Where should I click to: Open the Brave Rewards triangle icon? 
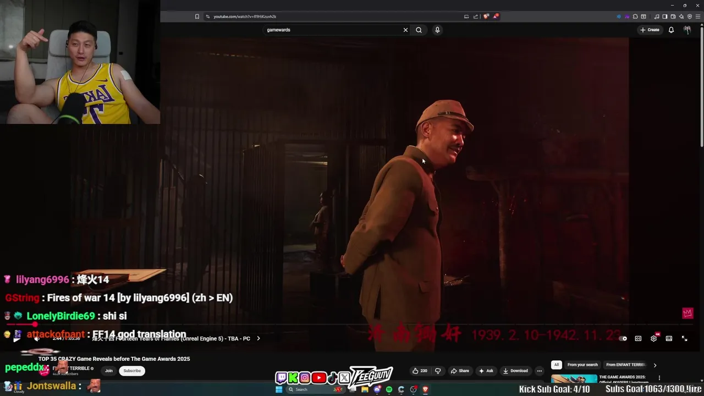pos(496,16)
